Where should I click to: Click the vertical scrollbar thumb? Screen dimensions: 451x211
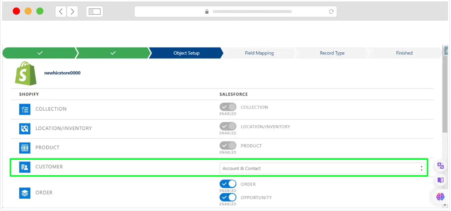(x=445, y=94)
